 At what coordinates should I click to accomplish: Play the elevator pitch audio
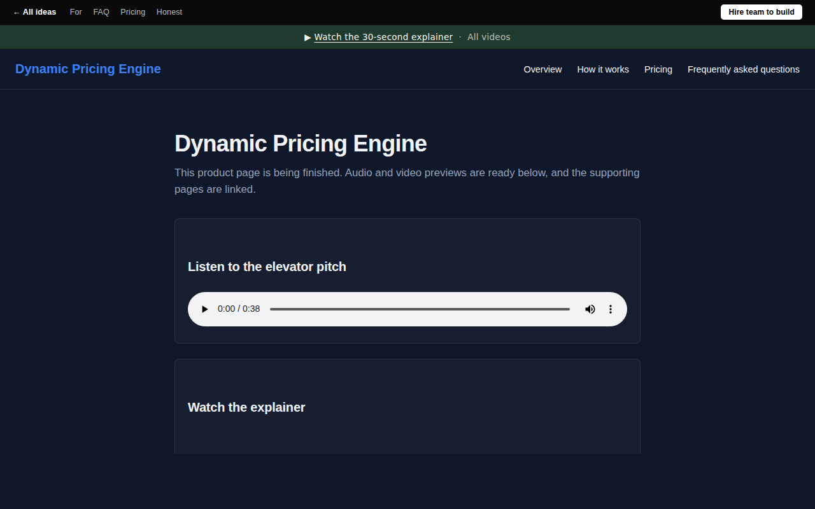pyautogui.click(x=205, y=309)
